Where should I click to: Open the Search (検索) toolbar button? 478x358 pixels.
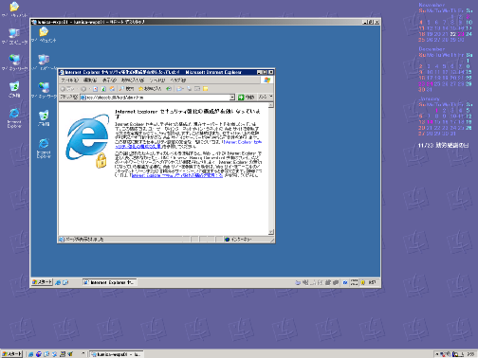126,89
